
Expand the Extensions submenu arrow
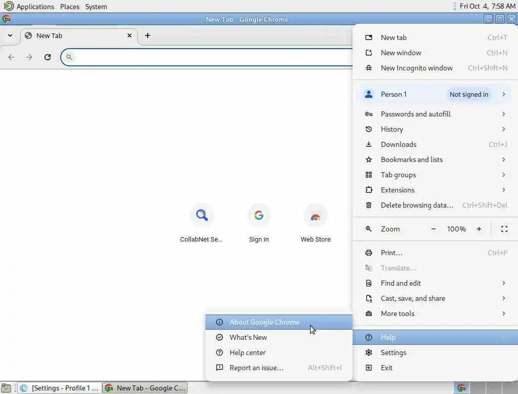[503, 190]
